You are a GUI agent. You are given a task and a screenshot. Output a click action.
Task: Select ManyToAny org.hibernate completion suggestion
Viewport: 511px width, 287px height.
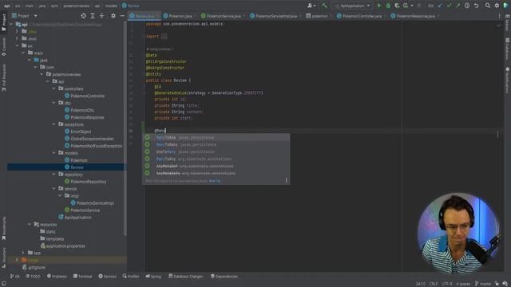coord(216,159)
